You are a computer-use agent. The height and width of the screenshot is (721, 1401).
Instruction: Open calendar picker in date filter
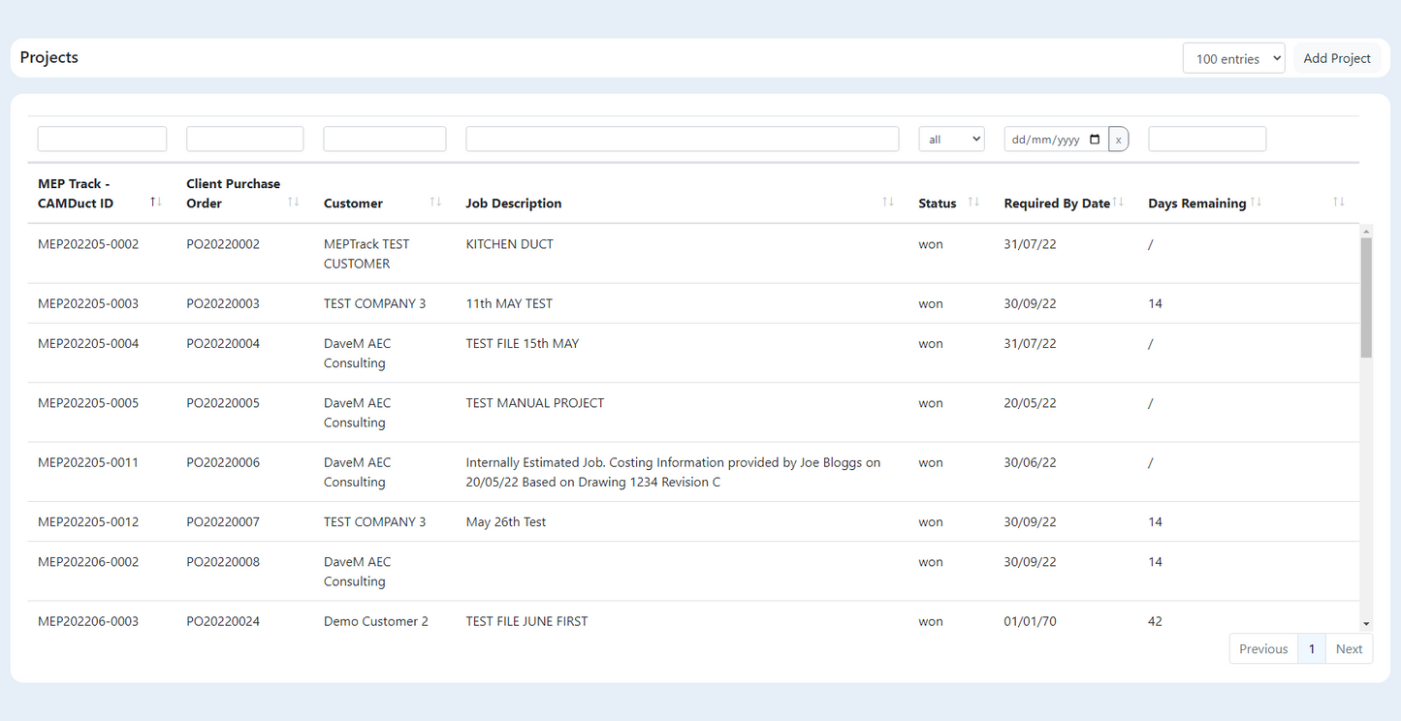[1095, 140]
